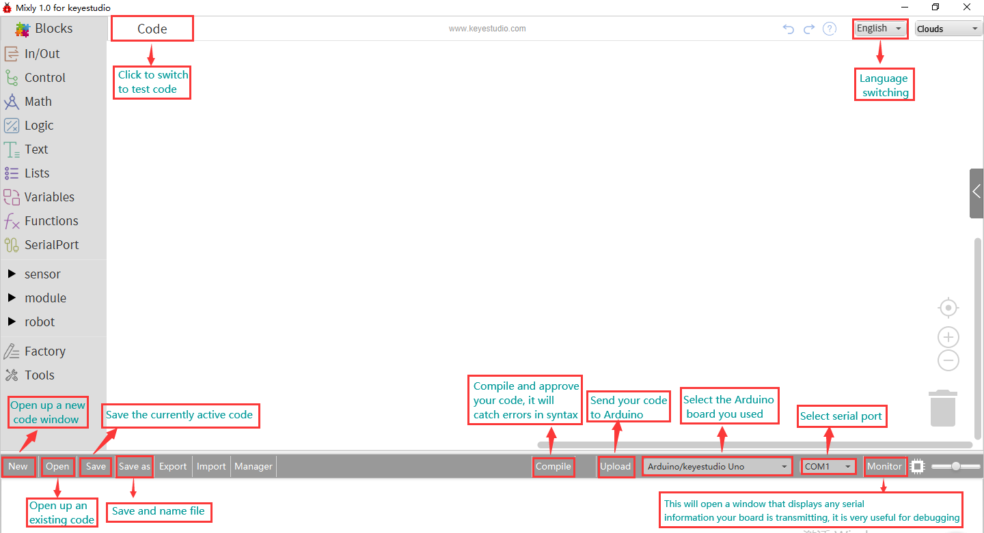Click the Import button
The height and width of the screenshot is (533, 984).
[211, 467]
